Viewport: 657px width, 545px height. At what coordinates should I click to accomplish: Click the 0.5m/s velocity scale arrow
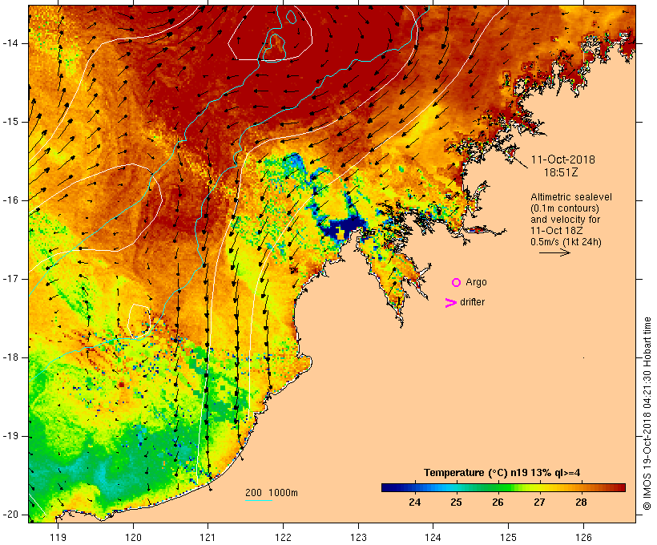point(554,252)
